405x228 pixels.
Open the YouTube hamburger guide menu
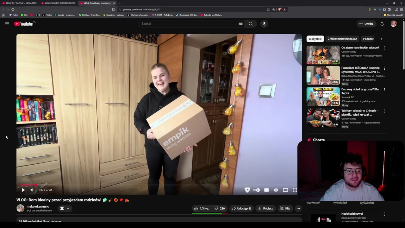(x=7, y=24)
